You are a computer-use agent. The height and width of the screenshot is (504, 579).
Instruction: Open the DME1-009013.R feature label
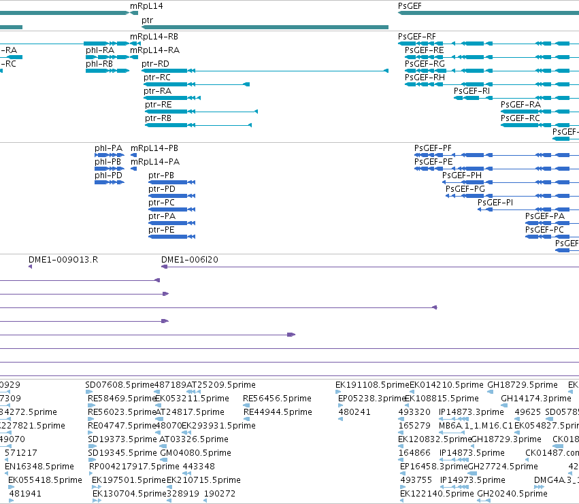tap(63, 260)
